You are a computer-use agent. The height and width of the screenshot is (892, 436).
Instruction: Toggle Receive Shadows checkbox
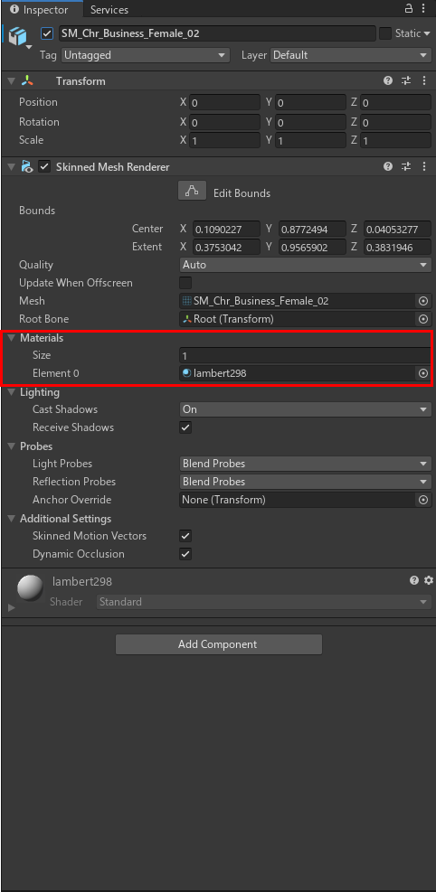(185, 427)
